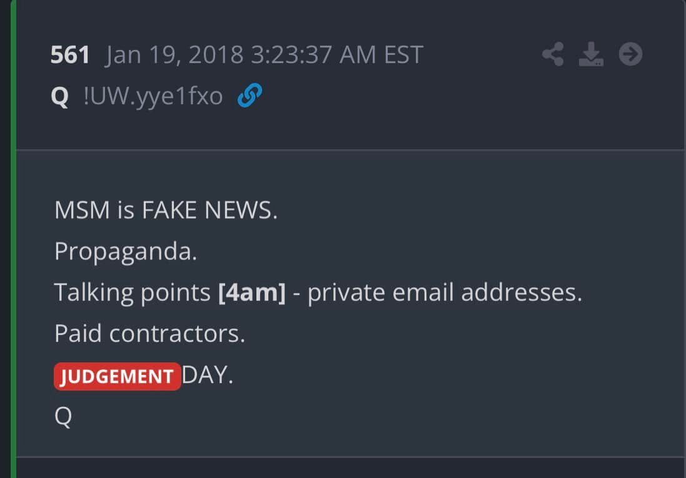Click the word "Propaganda."
The height and width of the screenshot is (478, 686).
(x=126, y=251)
